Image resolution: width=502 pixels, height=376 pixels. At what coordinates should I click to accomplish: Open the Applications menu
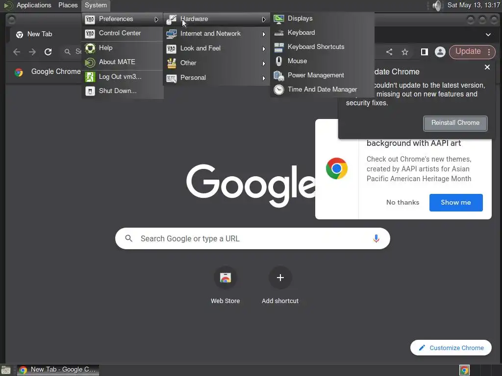34,5
